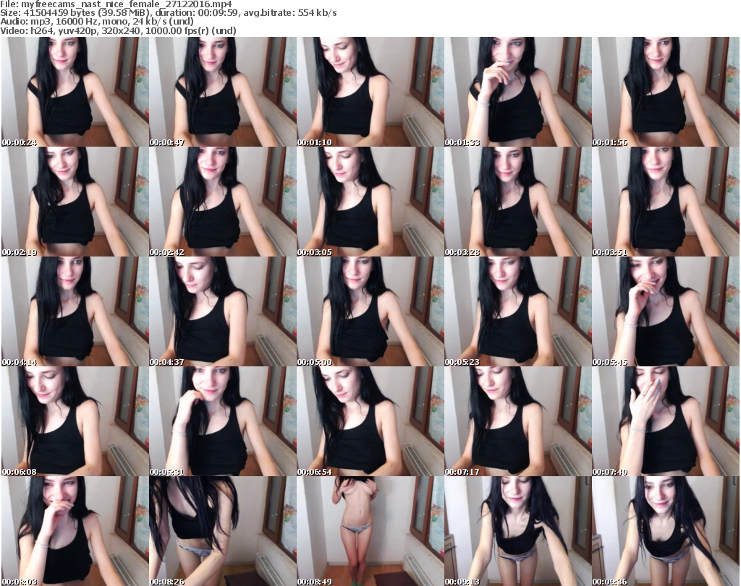
Task: Select the thumbnail stamped 00:04:14
Action: point(75,312)
